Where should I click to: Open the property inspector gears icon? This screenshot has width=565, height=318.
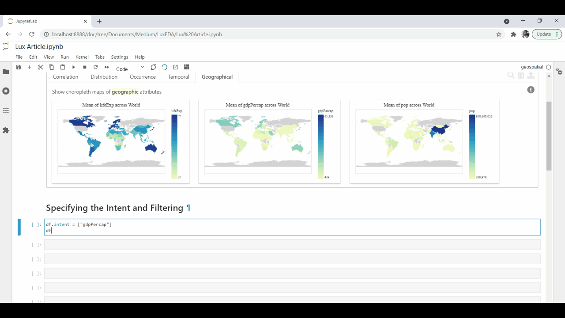559,72
